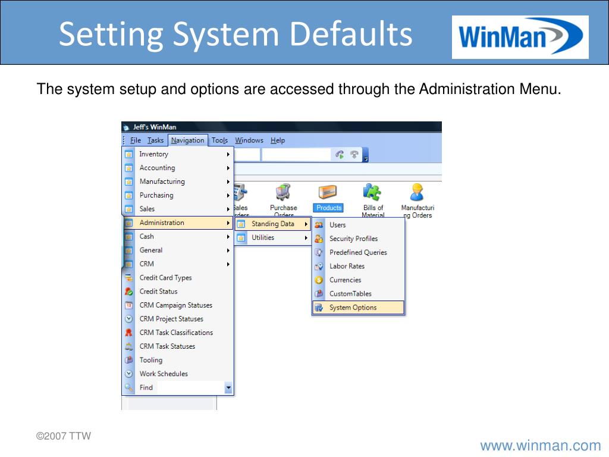Open the Purchase Orders shopping cart icon
609x457 pixels.
point(283,192)
